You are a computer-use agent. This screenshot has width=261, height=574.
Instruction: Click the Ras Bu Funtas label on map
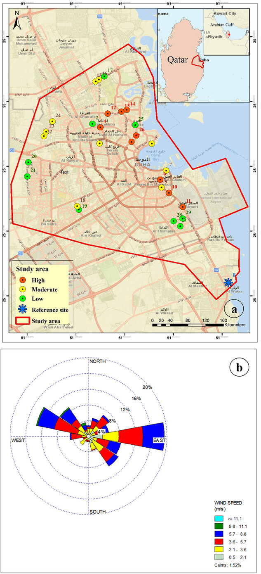tap(221, 240)
